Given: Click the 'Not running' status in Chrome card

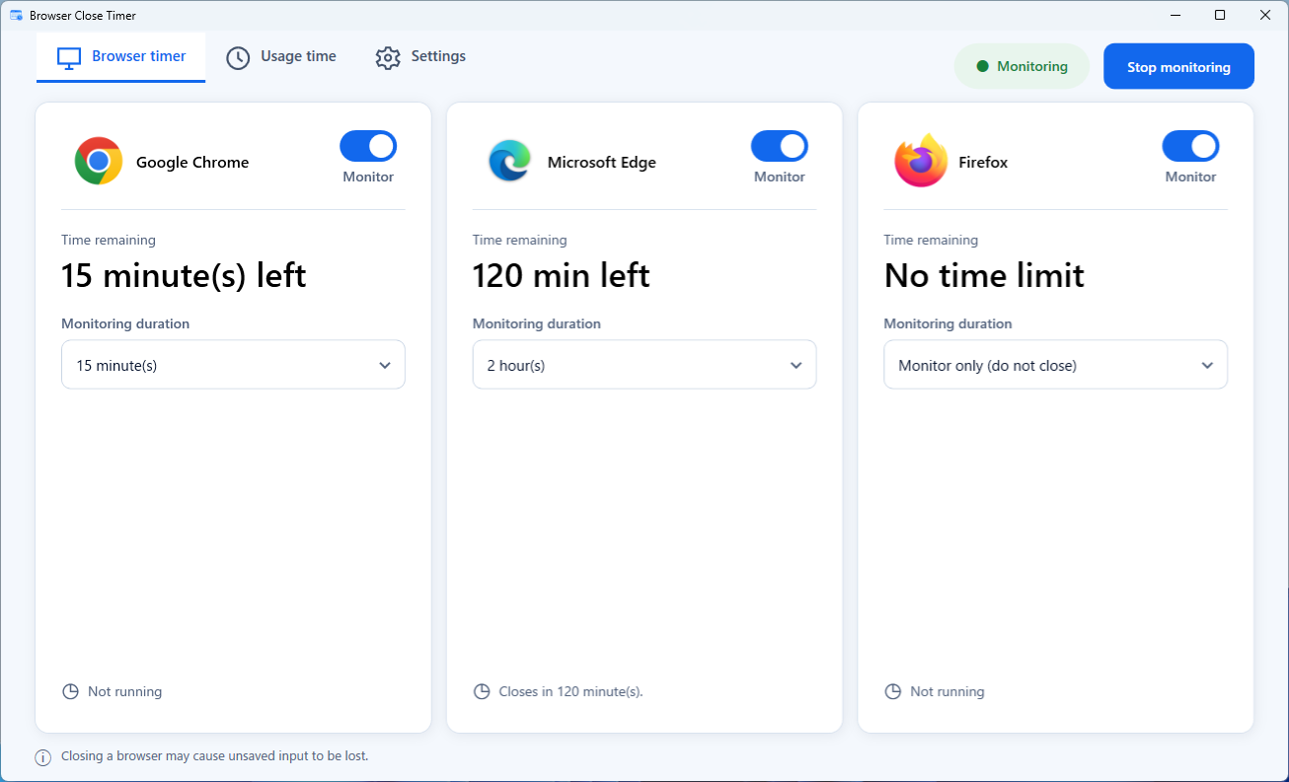Looking at the screenshot, I should coord(124,692).
